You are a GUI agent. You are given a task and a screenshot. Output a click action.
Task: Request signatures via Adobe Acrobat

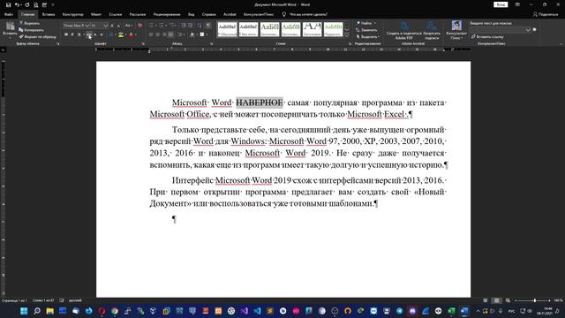point(432,30)
